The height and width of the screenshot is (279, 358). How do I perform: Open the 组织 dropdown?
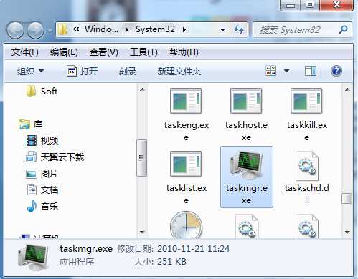30,71
